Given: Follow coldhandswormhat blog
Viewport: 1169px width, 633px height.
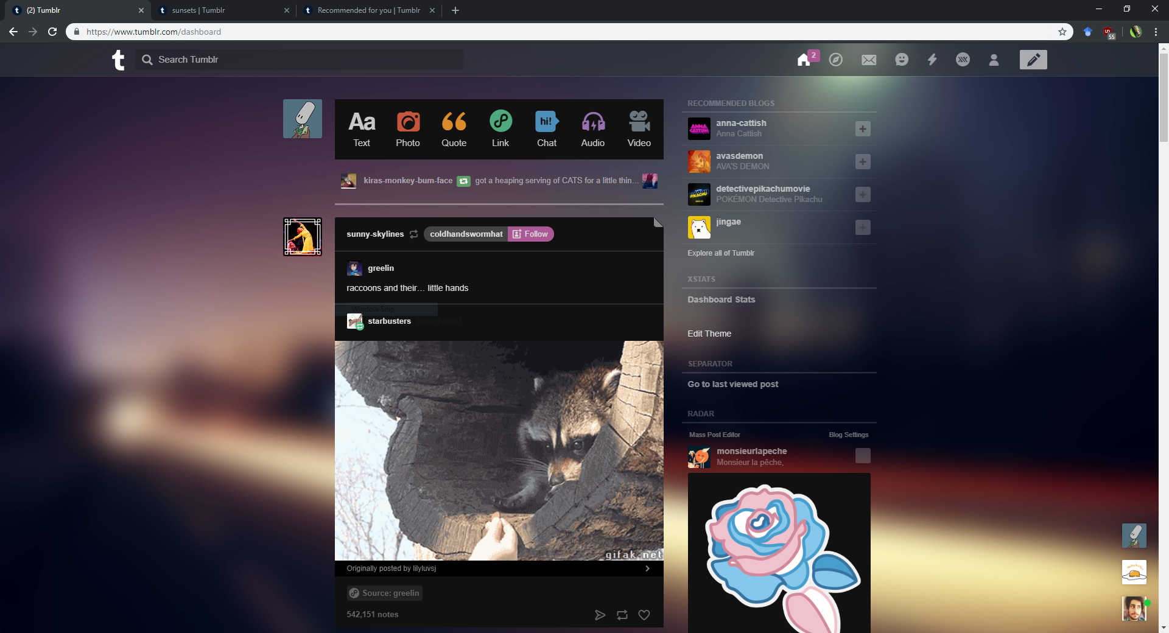Looking at the screenshot, I should click(531, 234).
